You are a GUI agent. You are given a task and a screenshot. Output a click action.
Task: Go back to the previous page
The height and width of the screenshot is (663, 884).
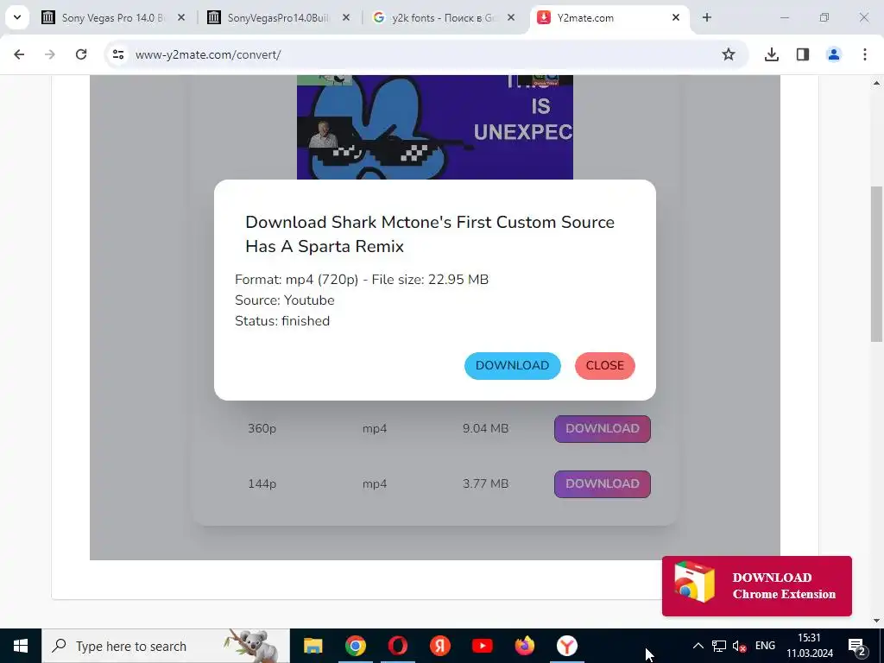click(19, 54)
